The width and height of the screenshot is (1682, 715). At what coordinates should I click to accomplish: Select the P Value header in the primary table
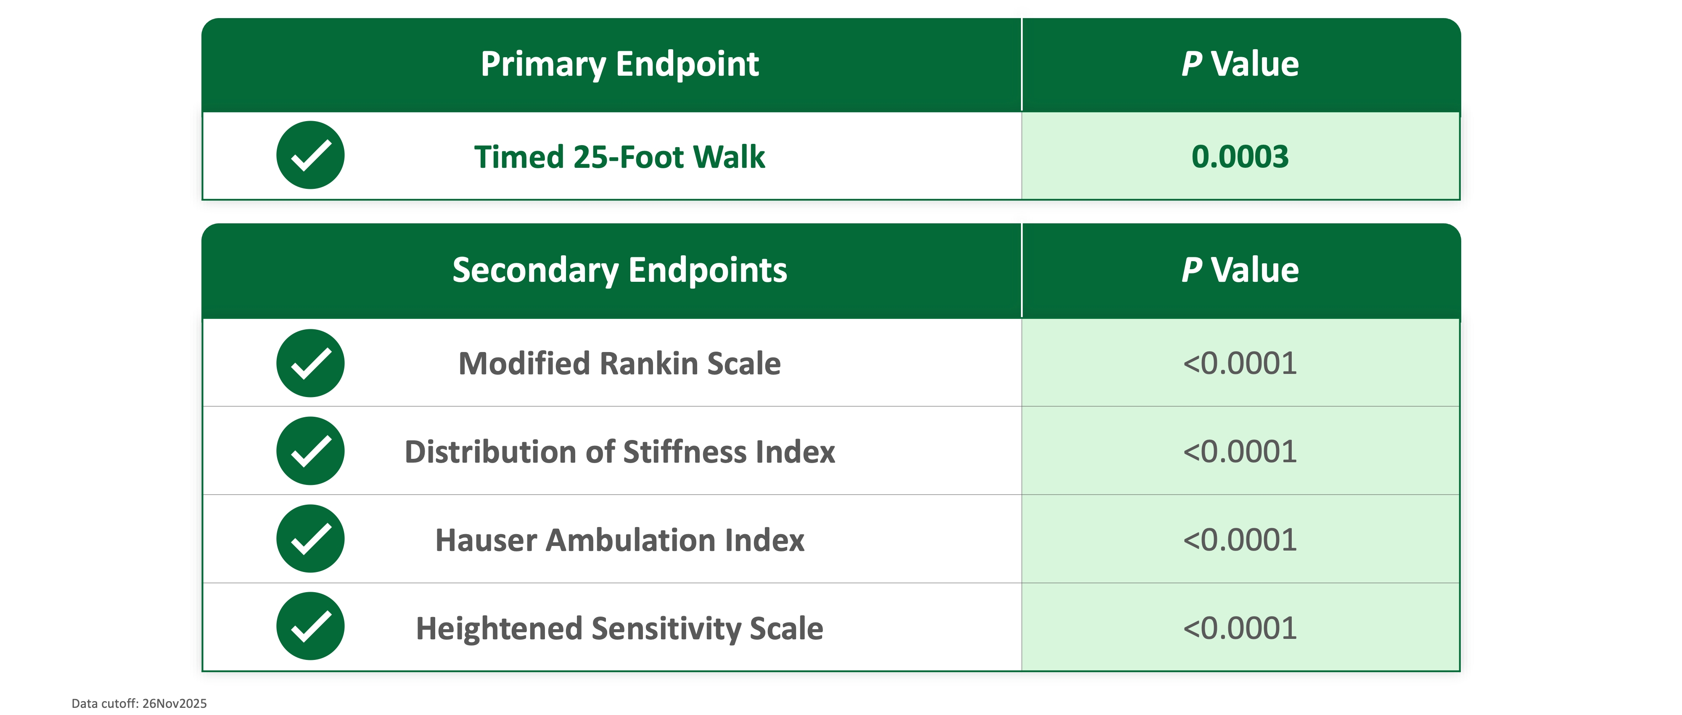(1240, 64)
